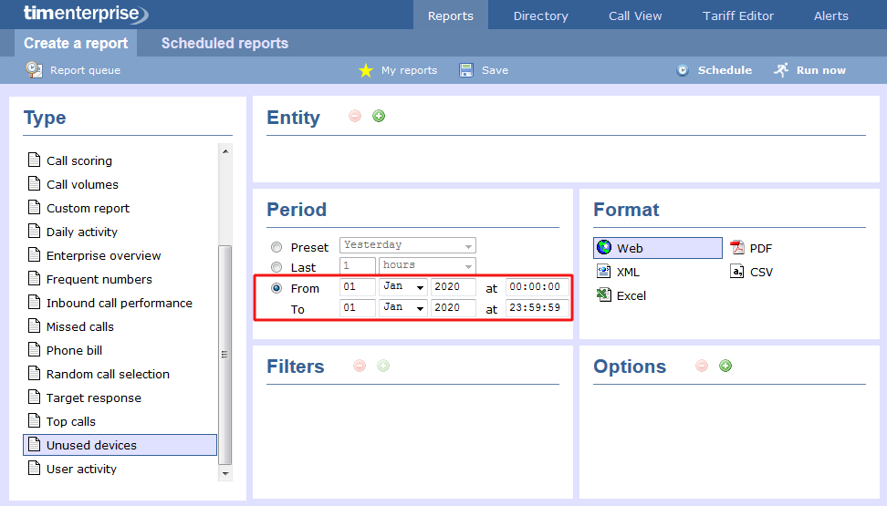Click the Save floppy disk icon
This screenshot has height=506, width=887.
tap(466, 70)
